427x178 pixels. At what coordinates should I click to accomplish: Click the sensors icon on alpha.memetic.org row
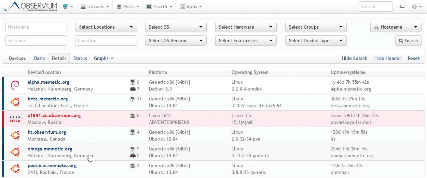[133, 89]
